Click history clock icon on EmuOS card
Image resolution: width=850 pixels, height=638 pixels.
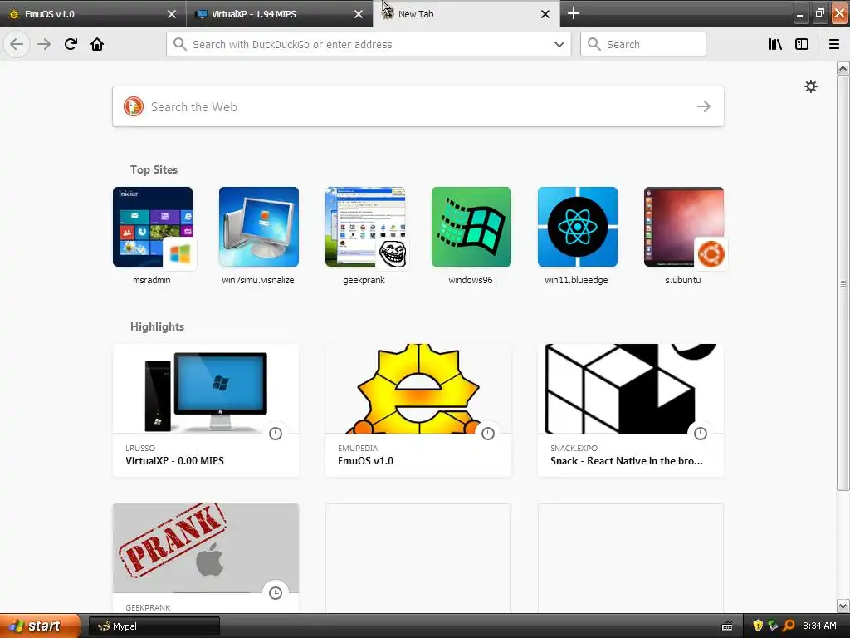pos(488,433)
